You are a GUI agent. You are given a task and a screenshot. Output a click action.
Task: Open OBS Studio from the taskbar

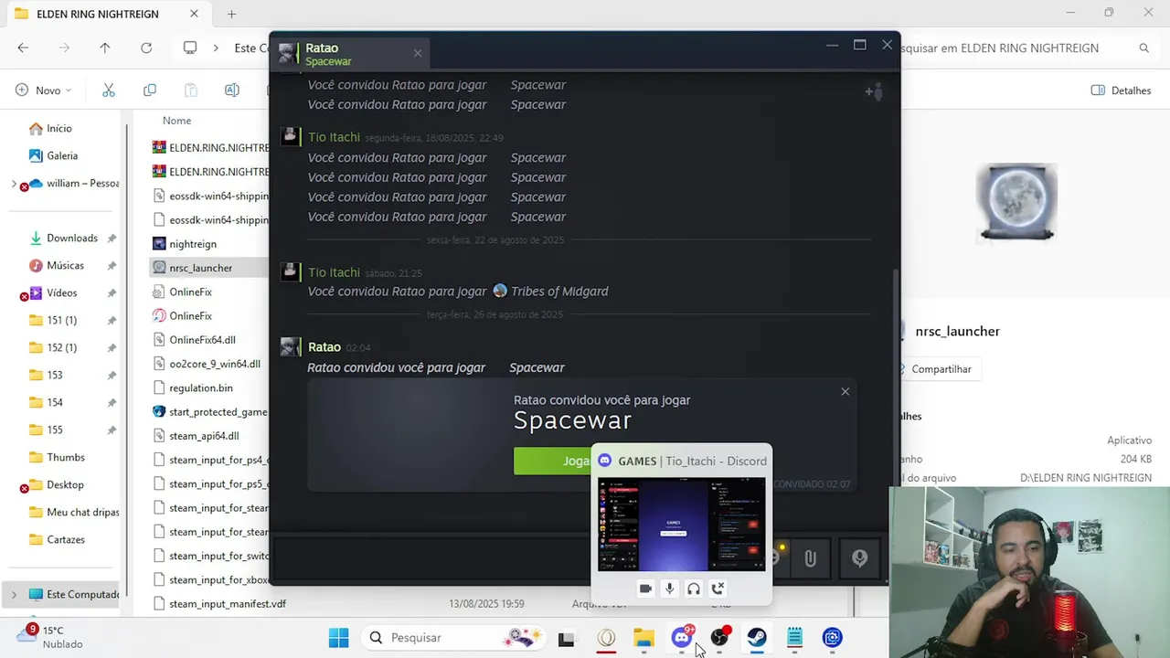719,638
